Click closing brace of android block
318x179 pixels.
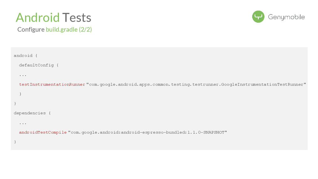point(15,103)
